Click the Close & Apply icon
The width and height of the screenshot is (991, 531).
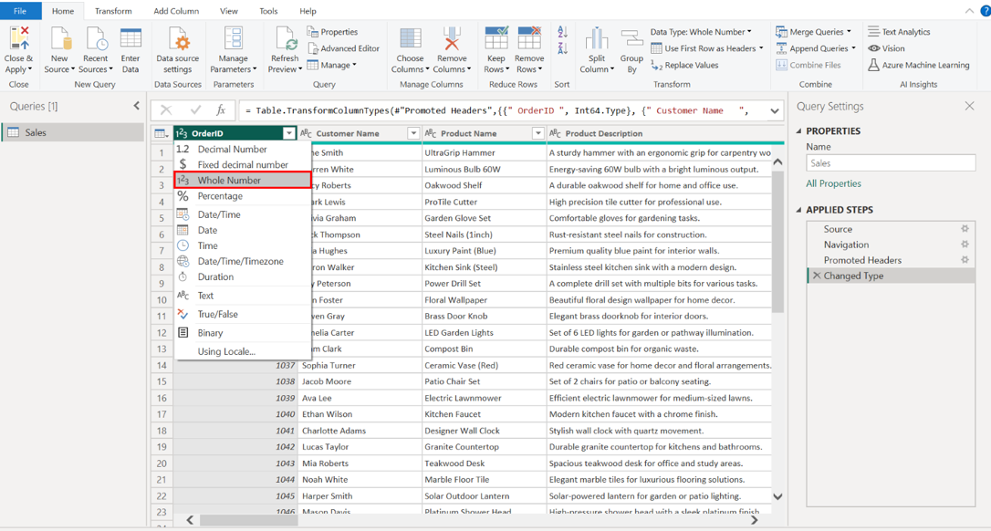click(x=18, y=39)
